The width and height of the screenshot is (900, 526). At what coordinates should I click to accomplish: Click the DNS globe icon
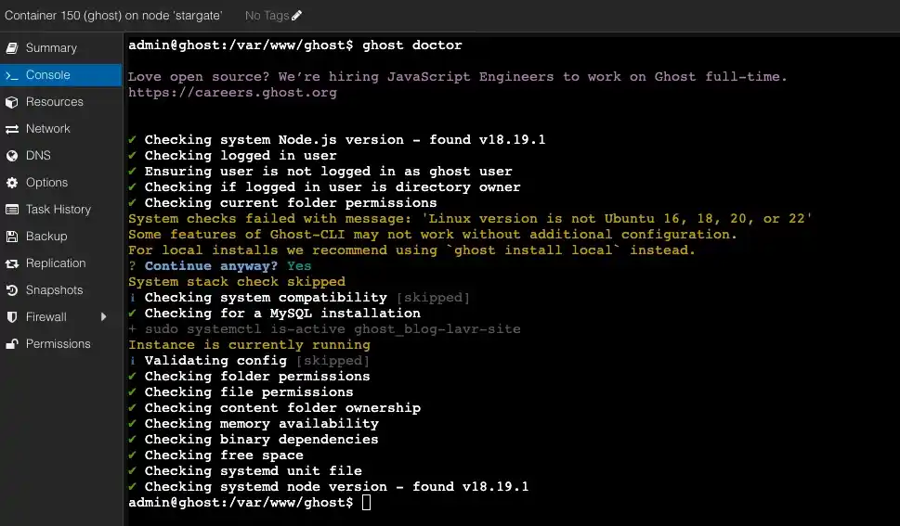pyautogui.click(x=11, y=156)
